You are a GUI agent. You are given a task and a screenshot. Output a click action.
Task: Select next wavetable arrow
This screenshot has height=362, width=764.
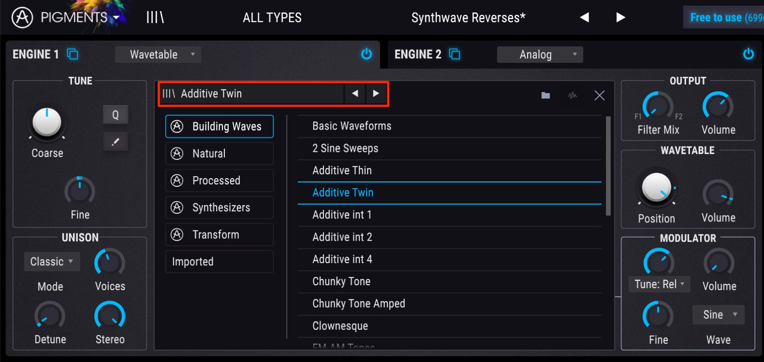[376, 94]
